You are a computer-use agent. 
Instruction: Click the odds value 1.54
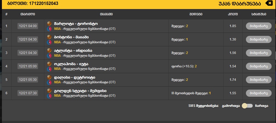(x=233, y=66)
